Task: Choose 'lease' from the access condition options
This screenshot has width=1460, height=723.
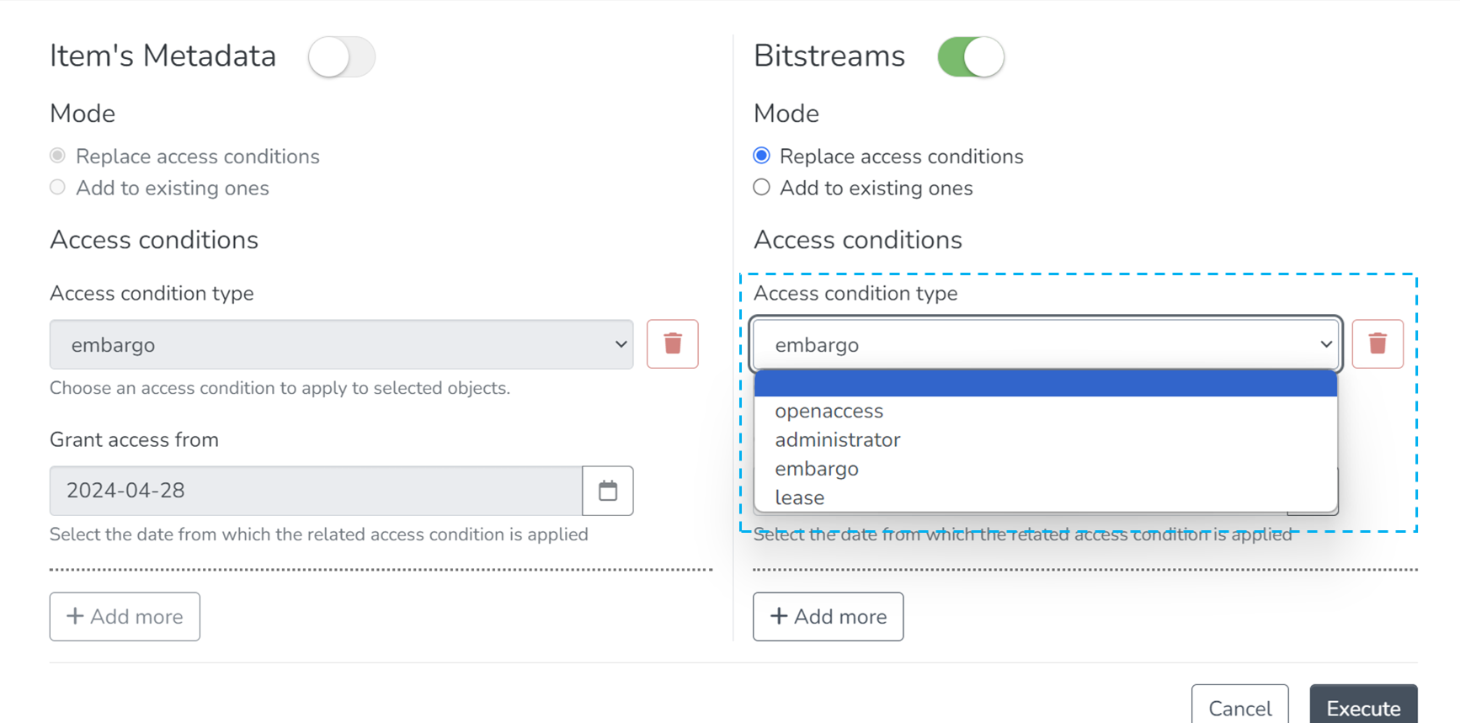Action: 799,497
